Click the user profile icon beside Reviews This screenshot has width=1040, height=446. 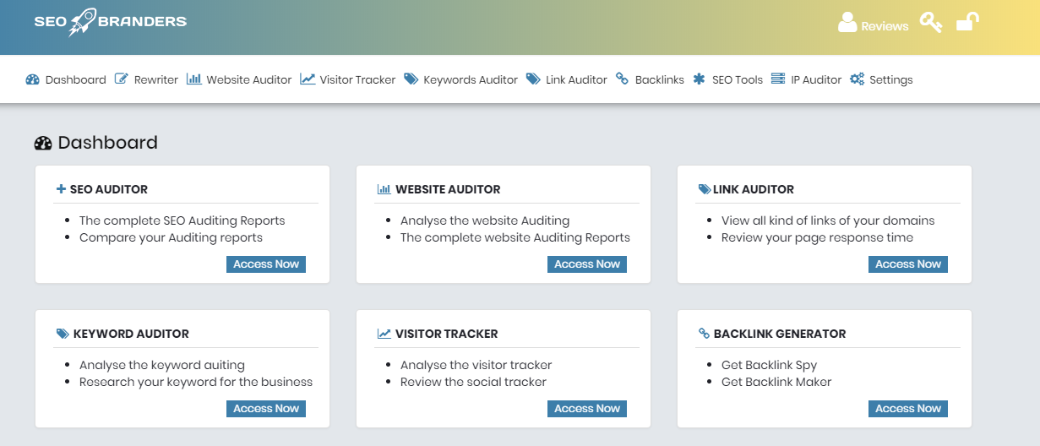(x=847, y=22)
